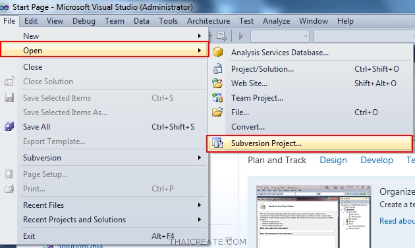This screenshot has height=248, width=415.
Task: Open the Team menu
Action: point(115,21)
